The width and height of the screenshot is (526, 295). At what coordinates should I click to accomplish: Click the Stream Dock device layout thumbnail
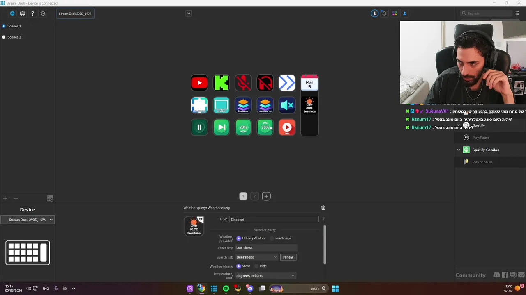28,252
